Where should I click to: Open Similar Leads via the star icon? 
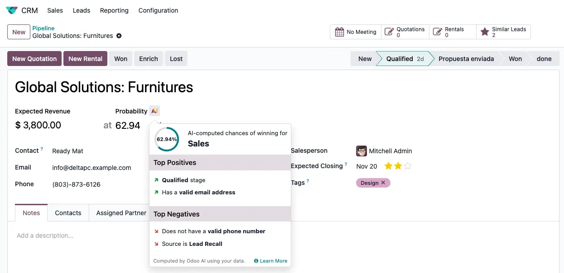[486, 32]
